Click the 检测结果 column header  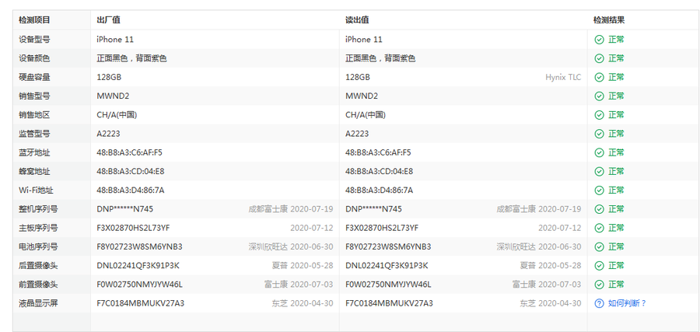(609, 20)
